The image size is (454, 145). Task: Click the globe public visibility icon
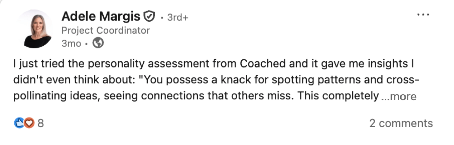coord(98,43)
